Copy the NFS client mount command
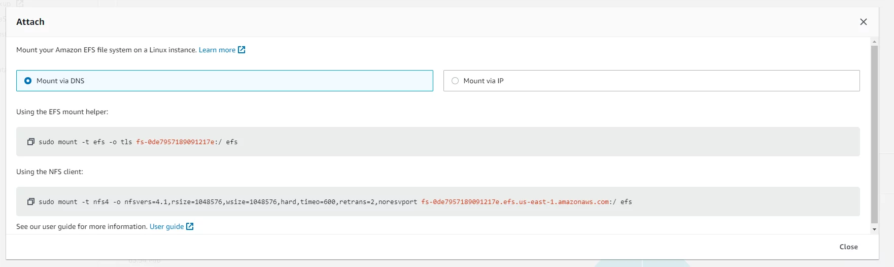This screenshot has width=894, height=267. 31,202
